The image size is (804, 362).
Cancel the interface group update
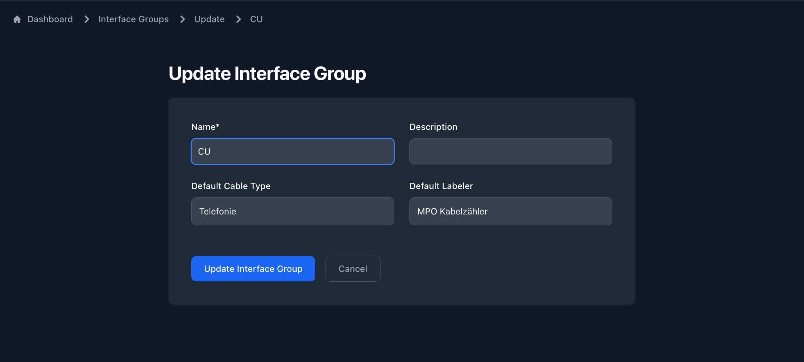[x=353, y=269]
